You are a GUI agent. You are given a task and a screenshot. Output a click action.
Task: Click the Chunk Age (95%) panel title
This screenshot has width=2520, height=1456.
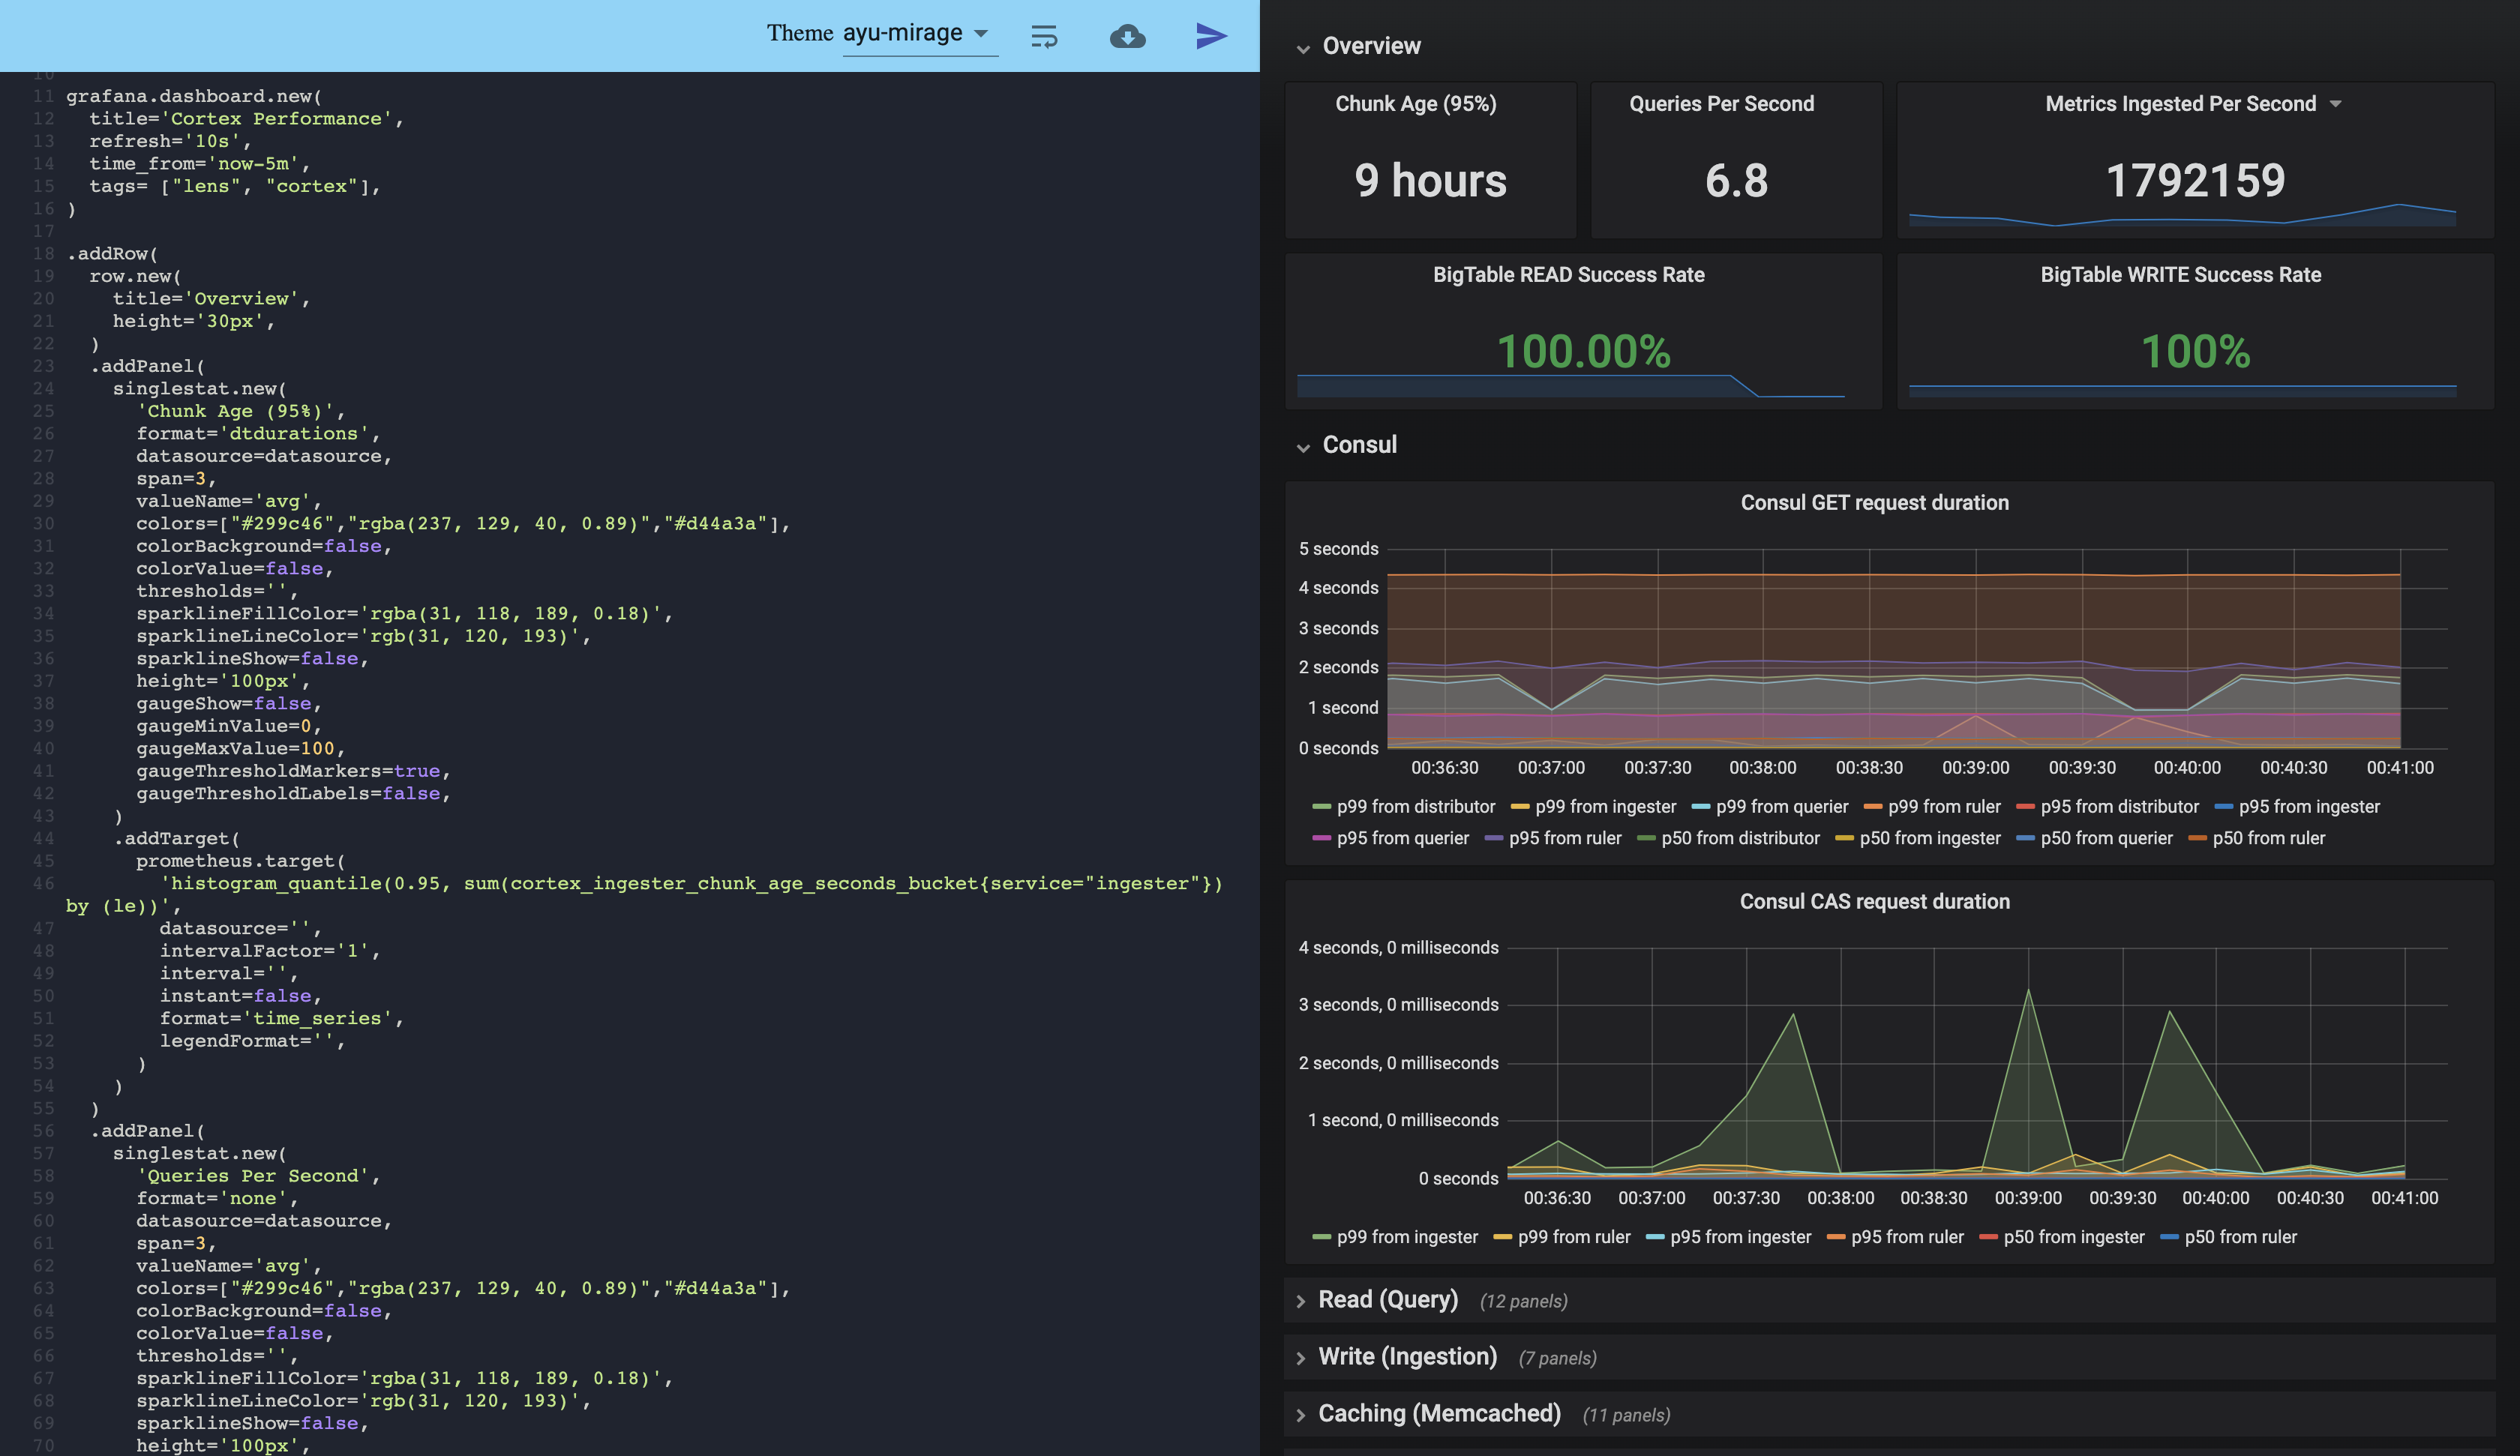tap(1415, 104)
